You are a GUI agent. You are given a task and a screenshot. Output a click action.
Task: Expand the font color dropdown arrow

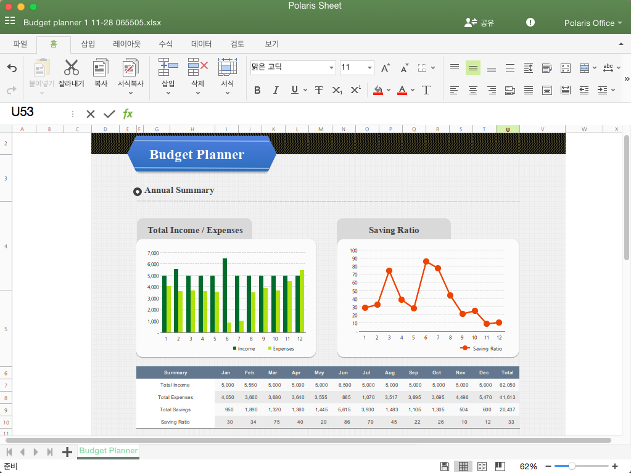[x=413, y=90]
